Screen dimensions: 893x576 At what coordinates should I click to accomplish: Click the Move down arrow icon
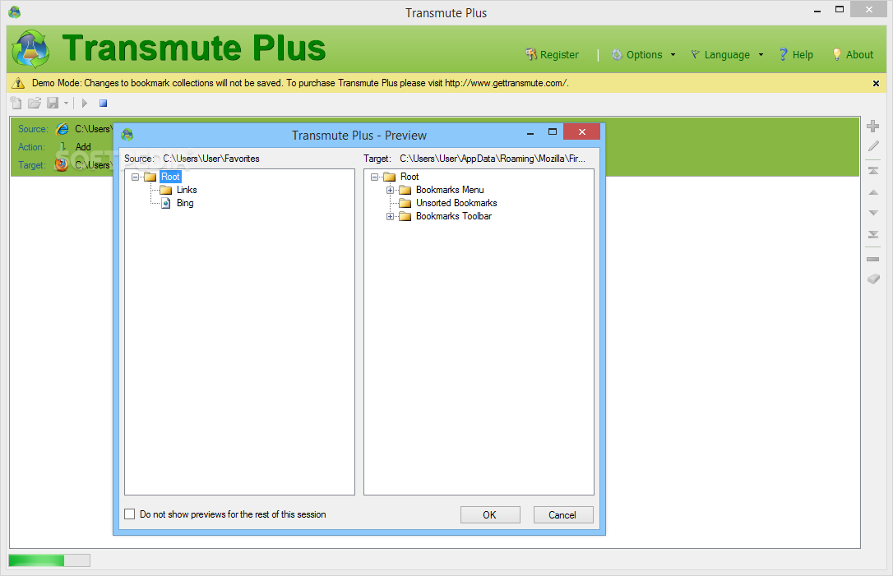(x=873, y=213)
